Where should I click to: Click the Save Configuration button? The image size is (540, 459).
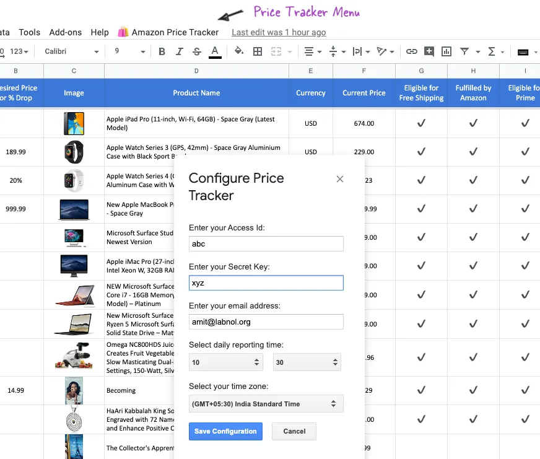tap(225, 431)
